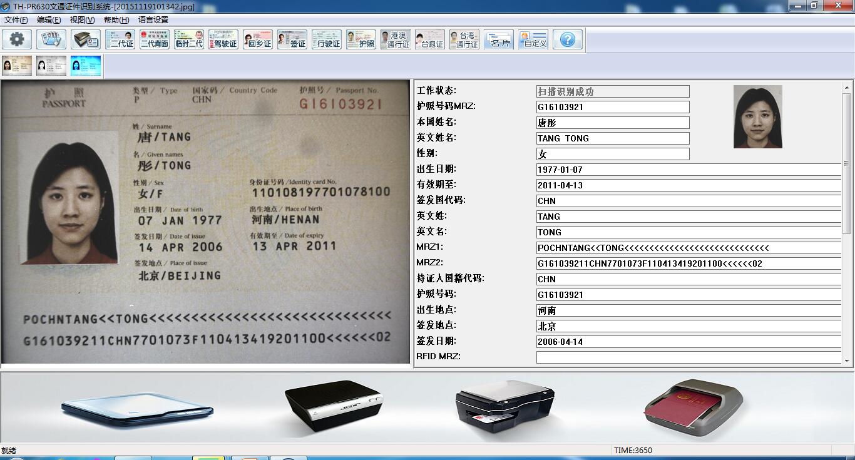Select the 二代背面 ID back-side icon
This screenshot has width=855, height=460.
click(x=154, y=39)
